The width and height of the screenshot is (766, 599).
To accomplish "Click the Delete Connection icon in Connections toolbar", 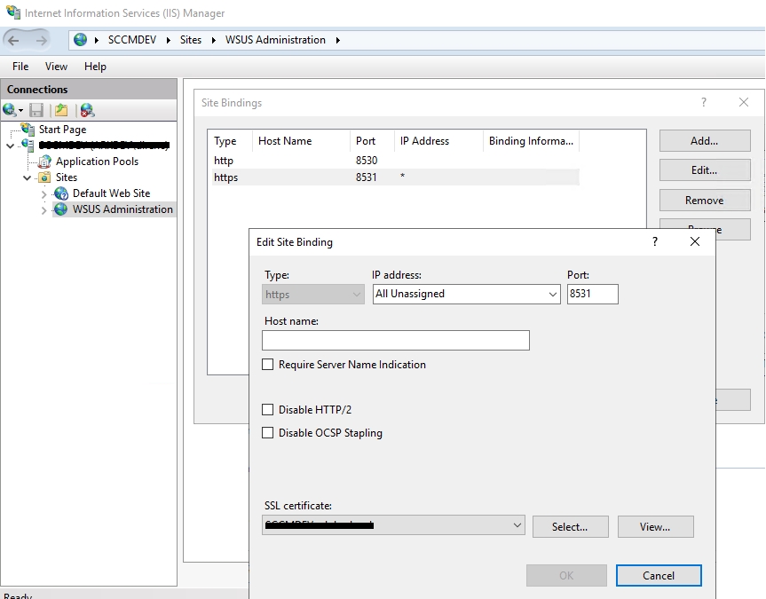I will pyautogui.click(x=86, y=110).
